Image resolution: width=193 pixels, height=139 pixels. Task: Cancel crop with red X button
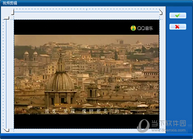pyautogui.click(x=178, y=27)
